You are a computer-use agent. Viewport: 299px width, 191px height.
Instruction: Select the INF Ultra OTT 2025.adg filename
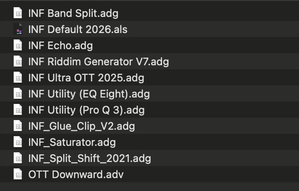pyautogui.click(x=86, y=78)
